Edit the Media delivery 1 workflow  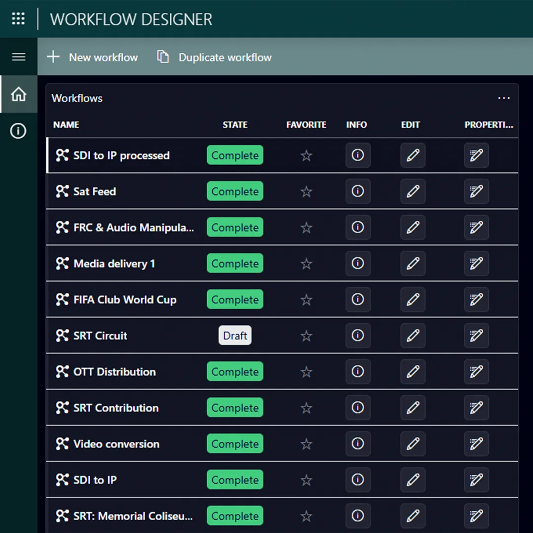pos(413,263)
